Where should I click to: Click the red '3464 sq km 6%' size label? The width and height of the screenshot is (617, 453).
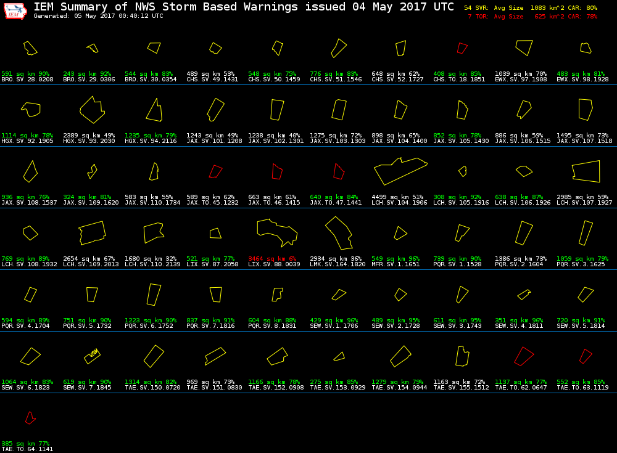point(272,259)
